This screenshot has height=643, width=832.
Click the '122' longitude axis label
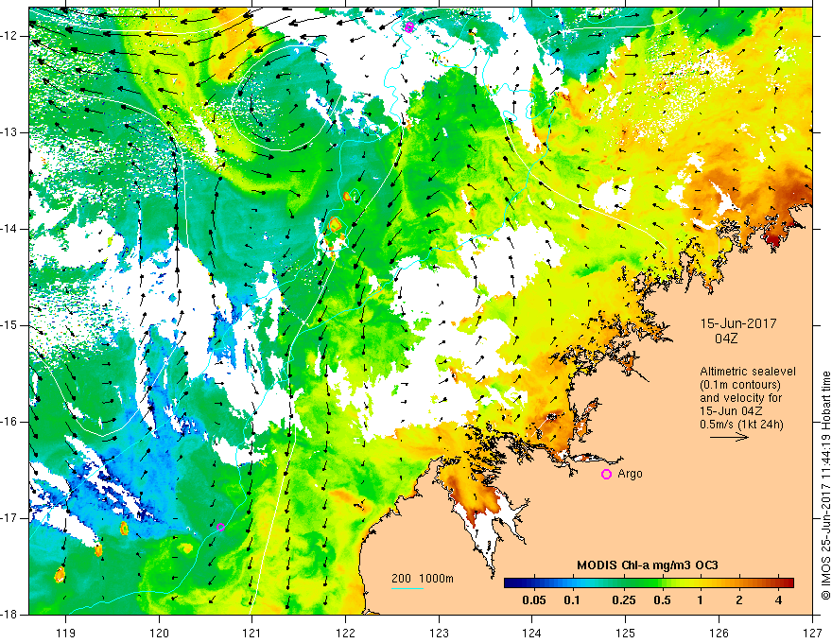click(345, 633)
